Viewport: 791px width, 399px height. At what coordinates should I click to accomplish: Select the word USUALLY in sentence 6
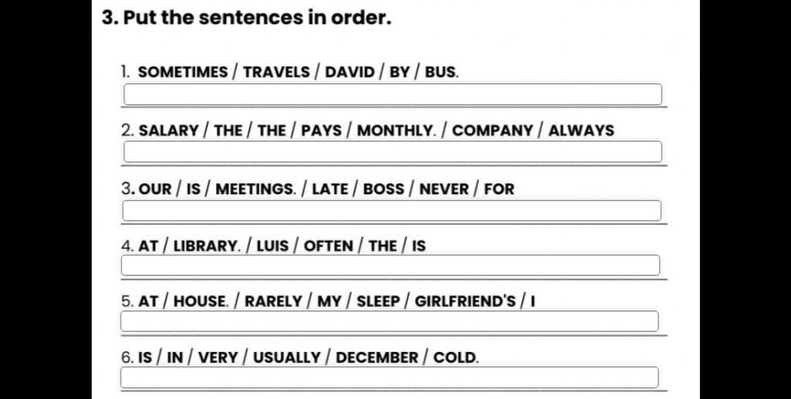tap(287, 357)
